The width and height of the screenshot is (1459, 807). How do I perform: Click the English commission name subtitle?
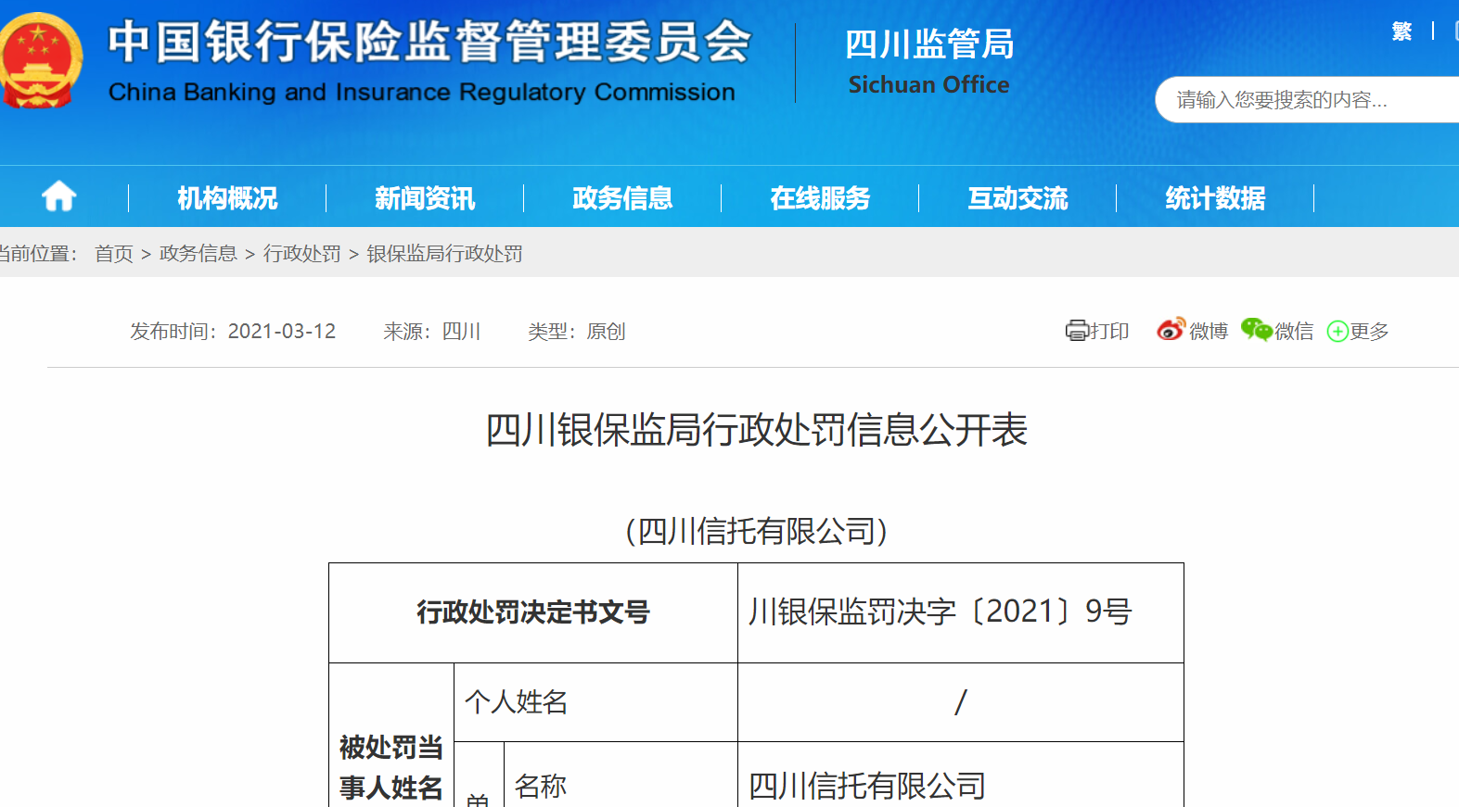click(422, 93)
